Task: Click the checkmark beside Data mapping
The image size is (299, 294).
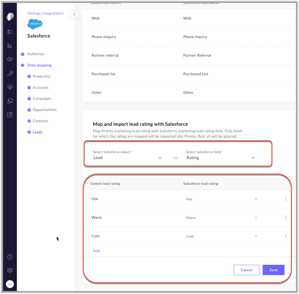Action: tap(22, 65)
